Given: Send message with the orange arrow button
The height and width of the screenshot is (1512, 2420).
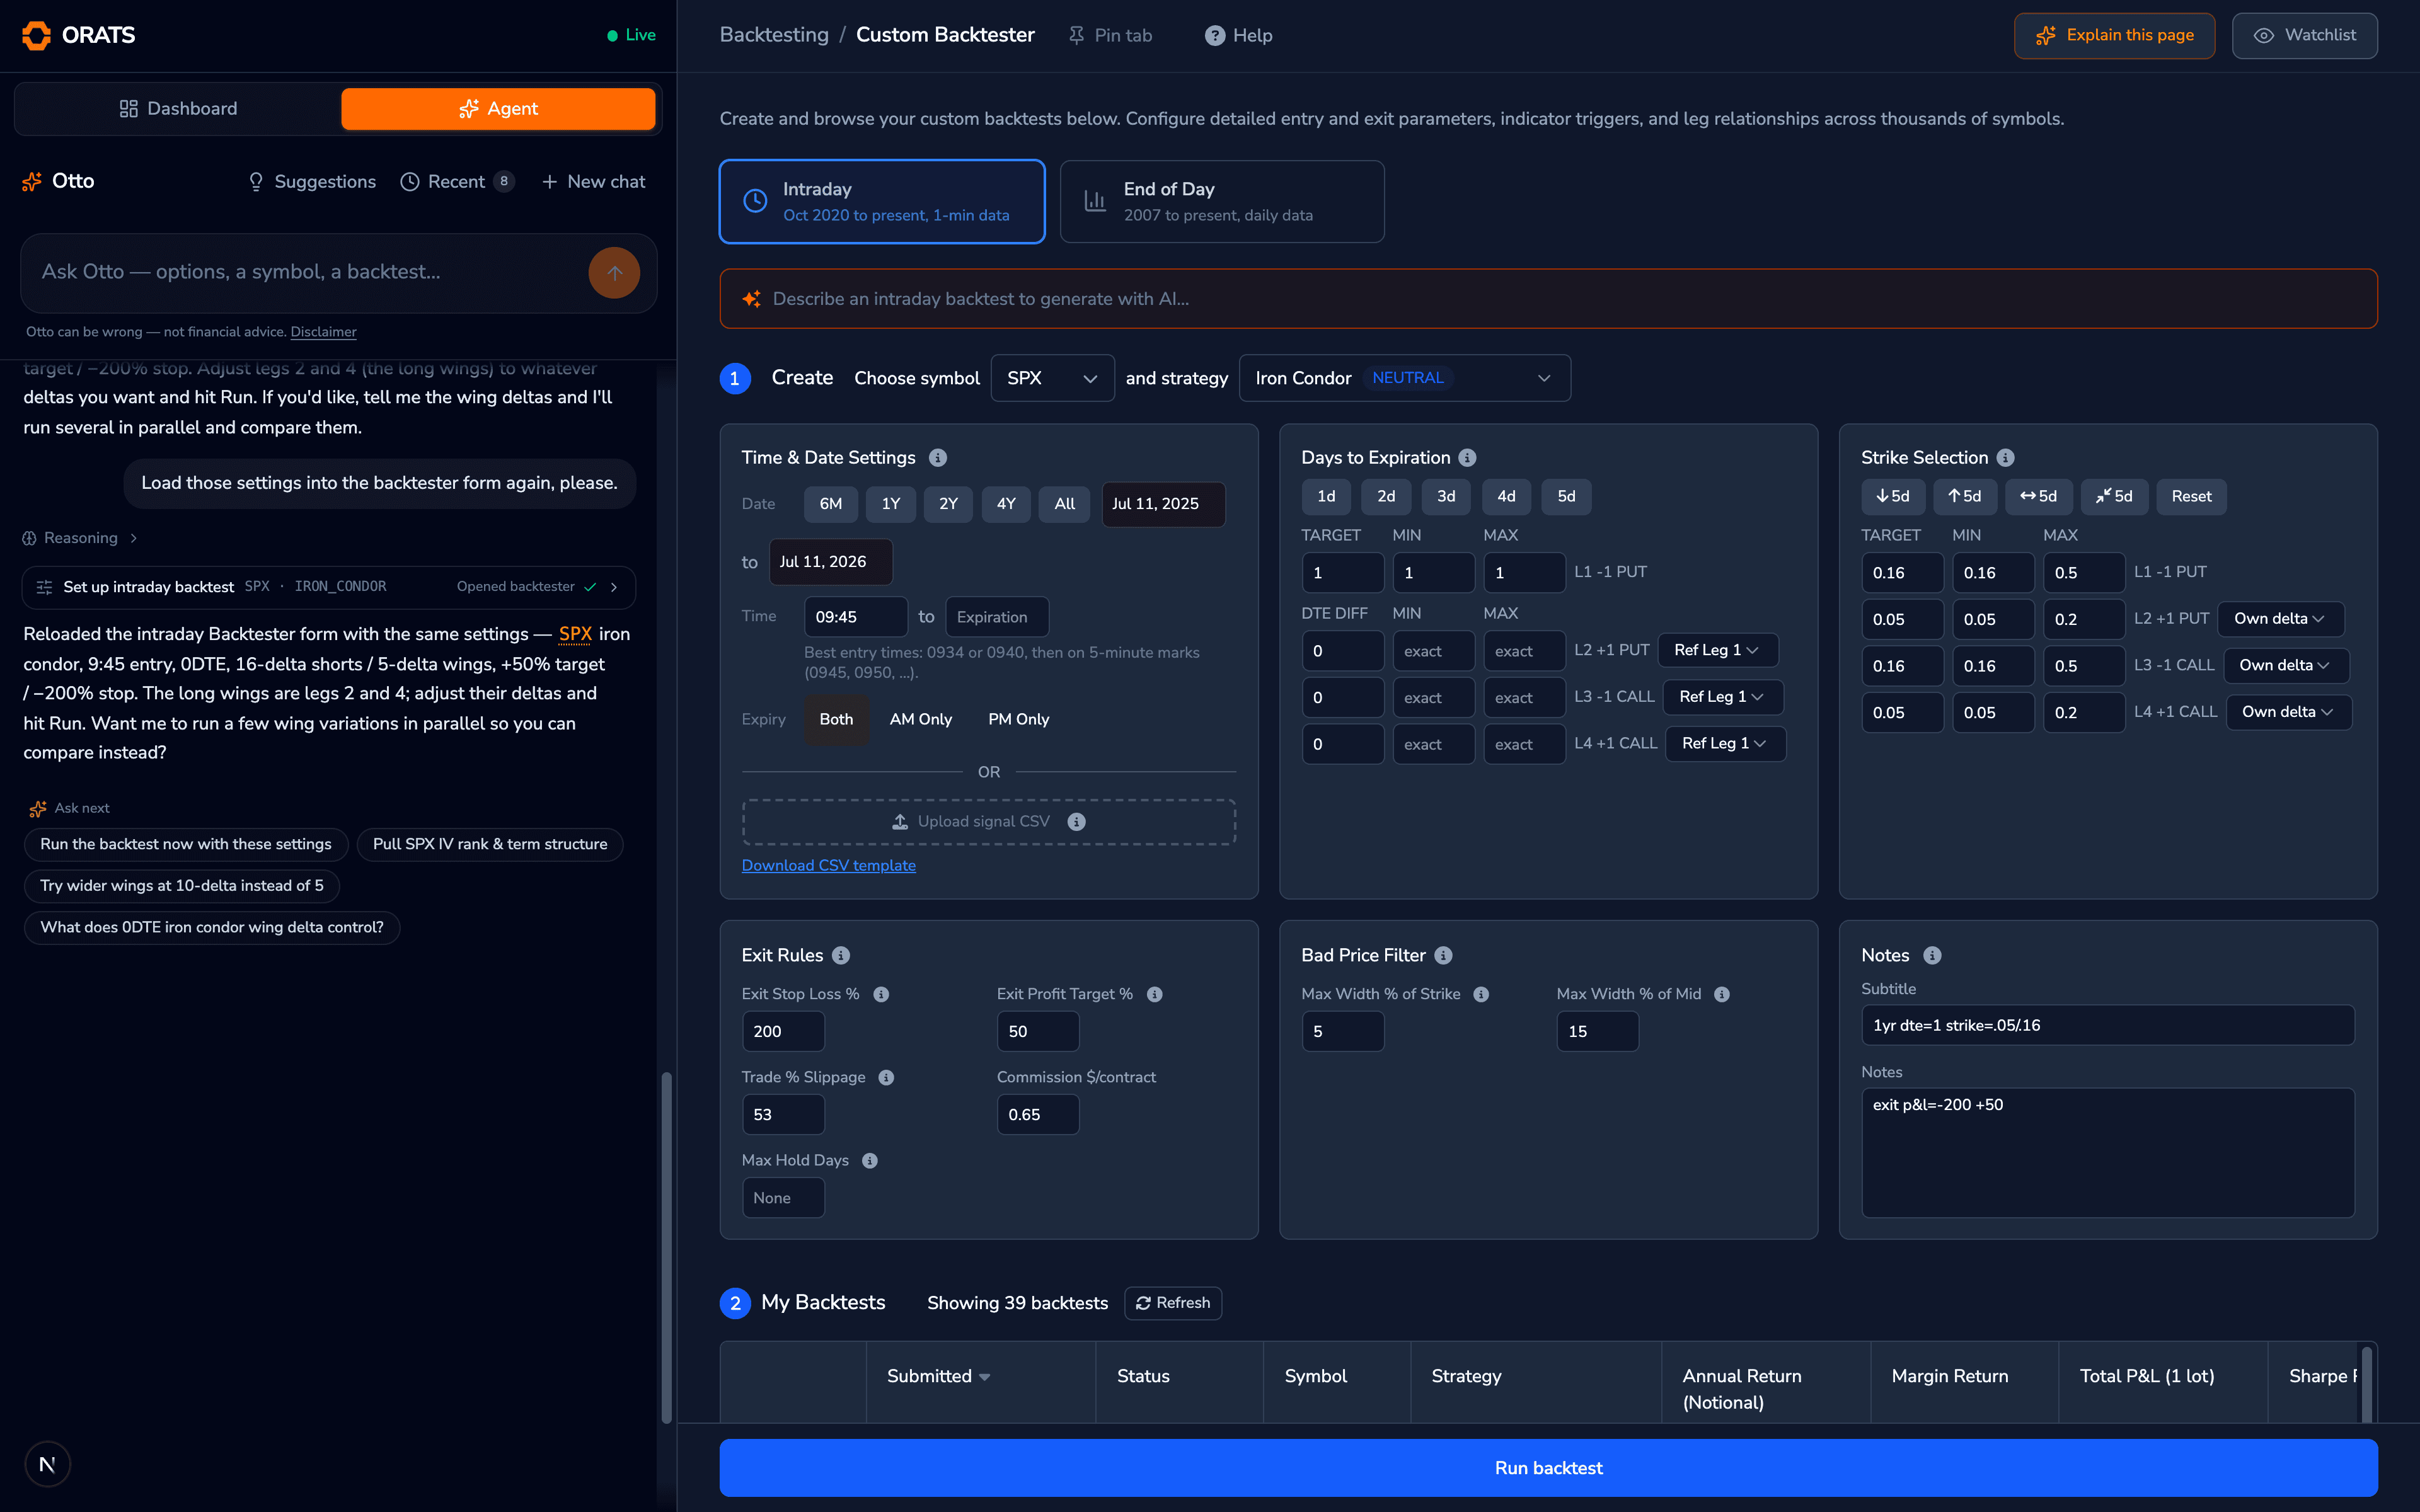Looking at the screenshot, I should (614, 273).
